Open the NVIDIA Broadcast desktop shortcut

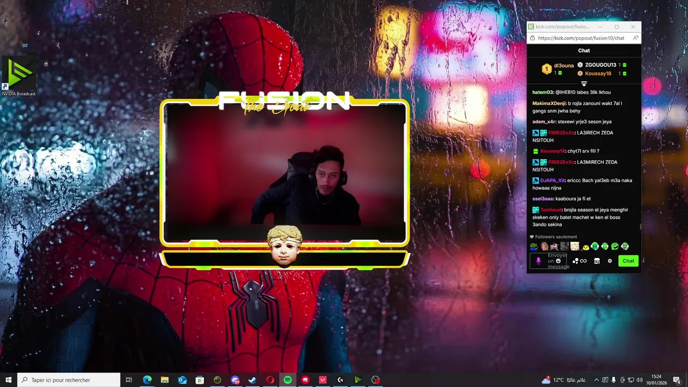[x=18, y=76]
